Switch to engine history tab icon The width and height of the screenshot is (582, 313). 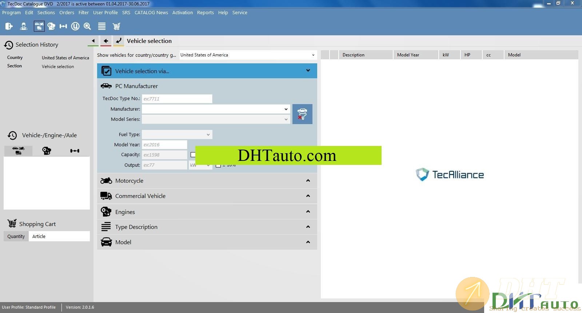[x=47, y=151]
